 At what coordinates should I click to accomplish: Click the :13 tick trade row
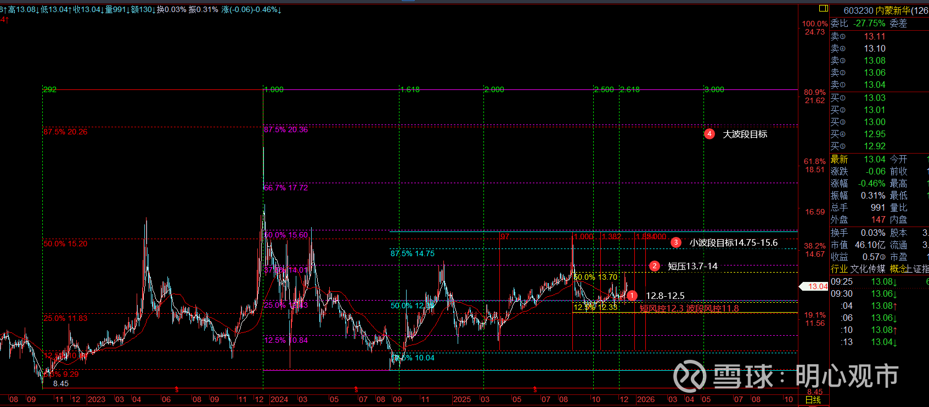point(879,342)
